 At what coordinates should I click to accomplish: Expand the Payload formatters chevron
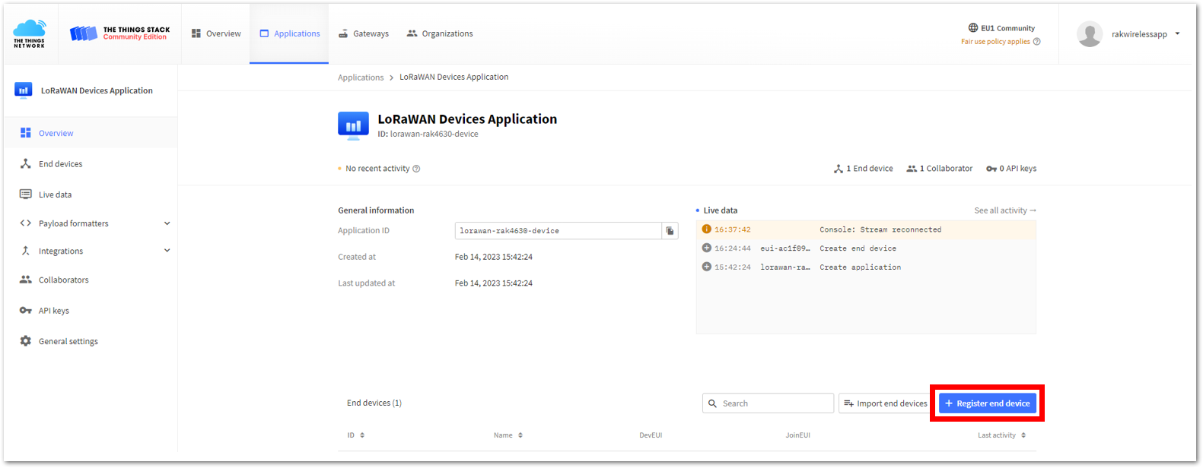click(x=167, y=223)
